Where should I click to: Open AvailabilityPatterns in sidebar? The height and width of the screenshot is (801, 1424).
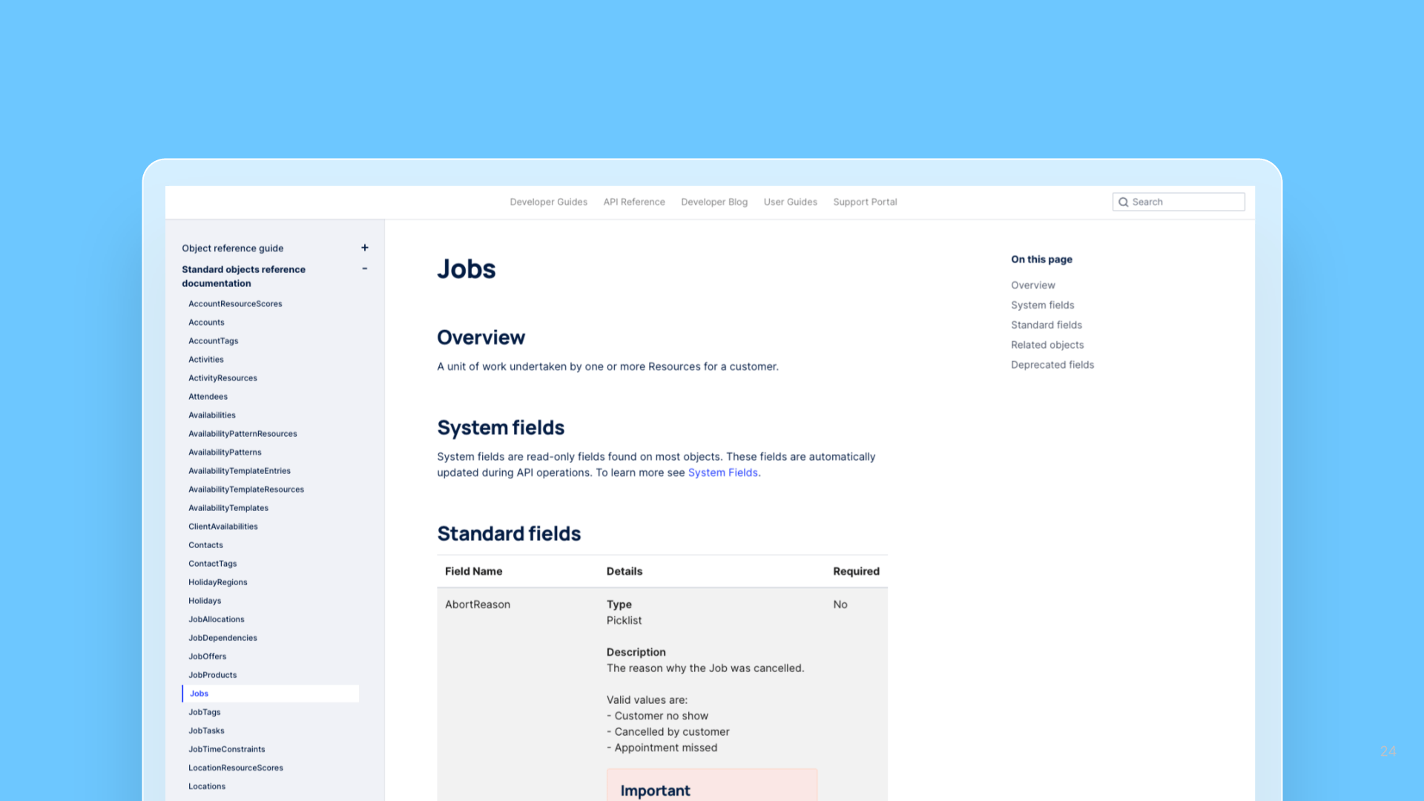pos(225,452)
